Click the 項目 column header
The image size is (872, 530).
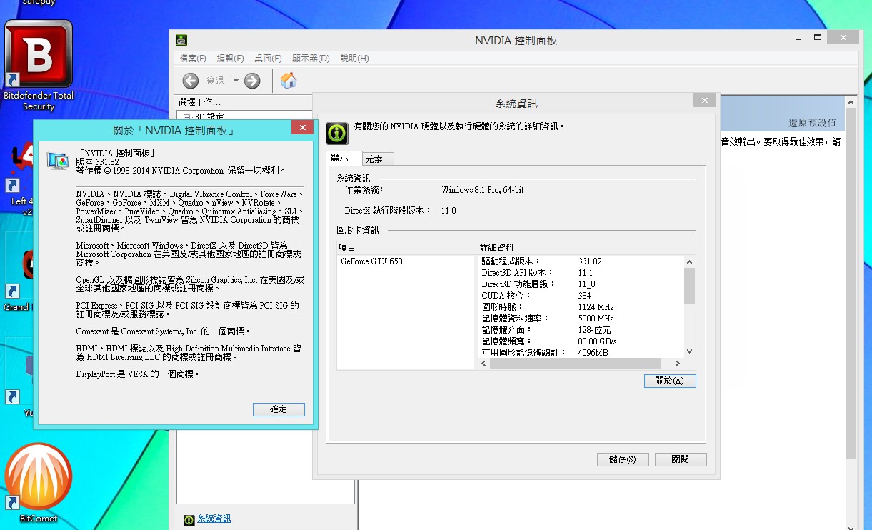(x=406, y=247)
